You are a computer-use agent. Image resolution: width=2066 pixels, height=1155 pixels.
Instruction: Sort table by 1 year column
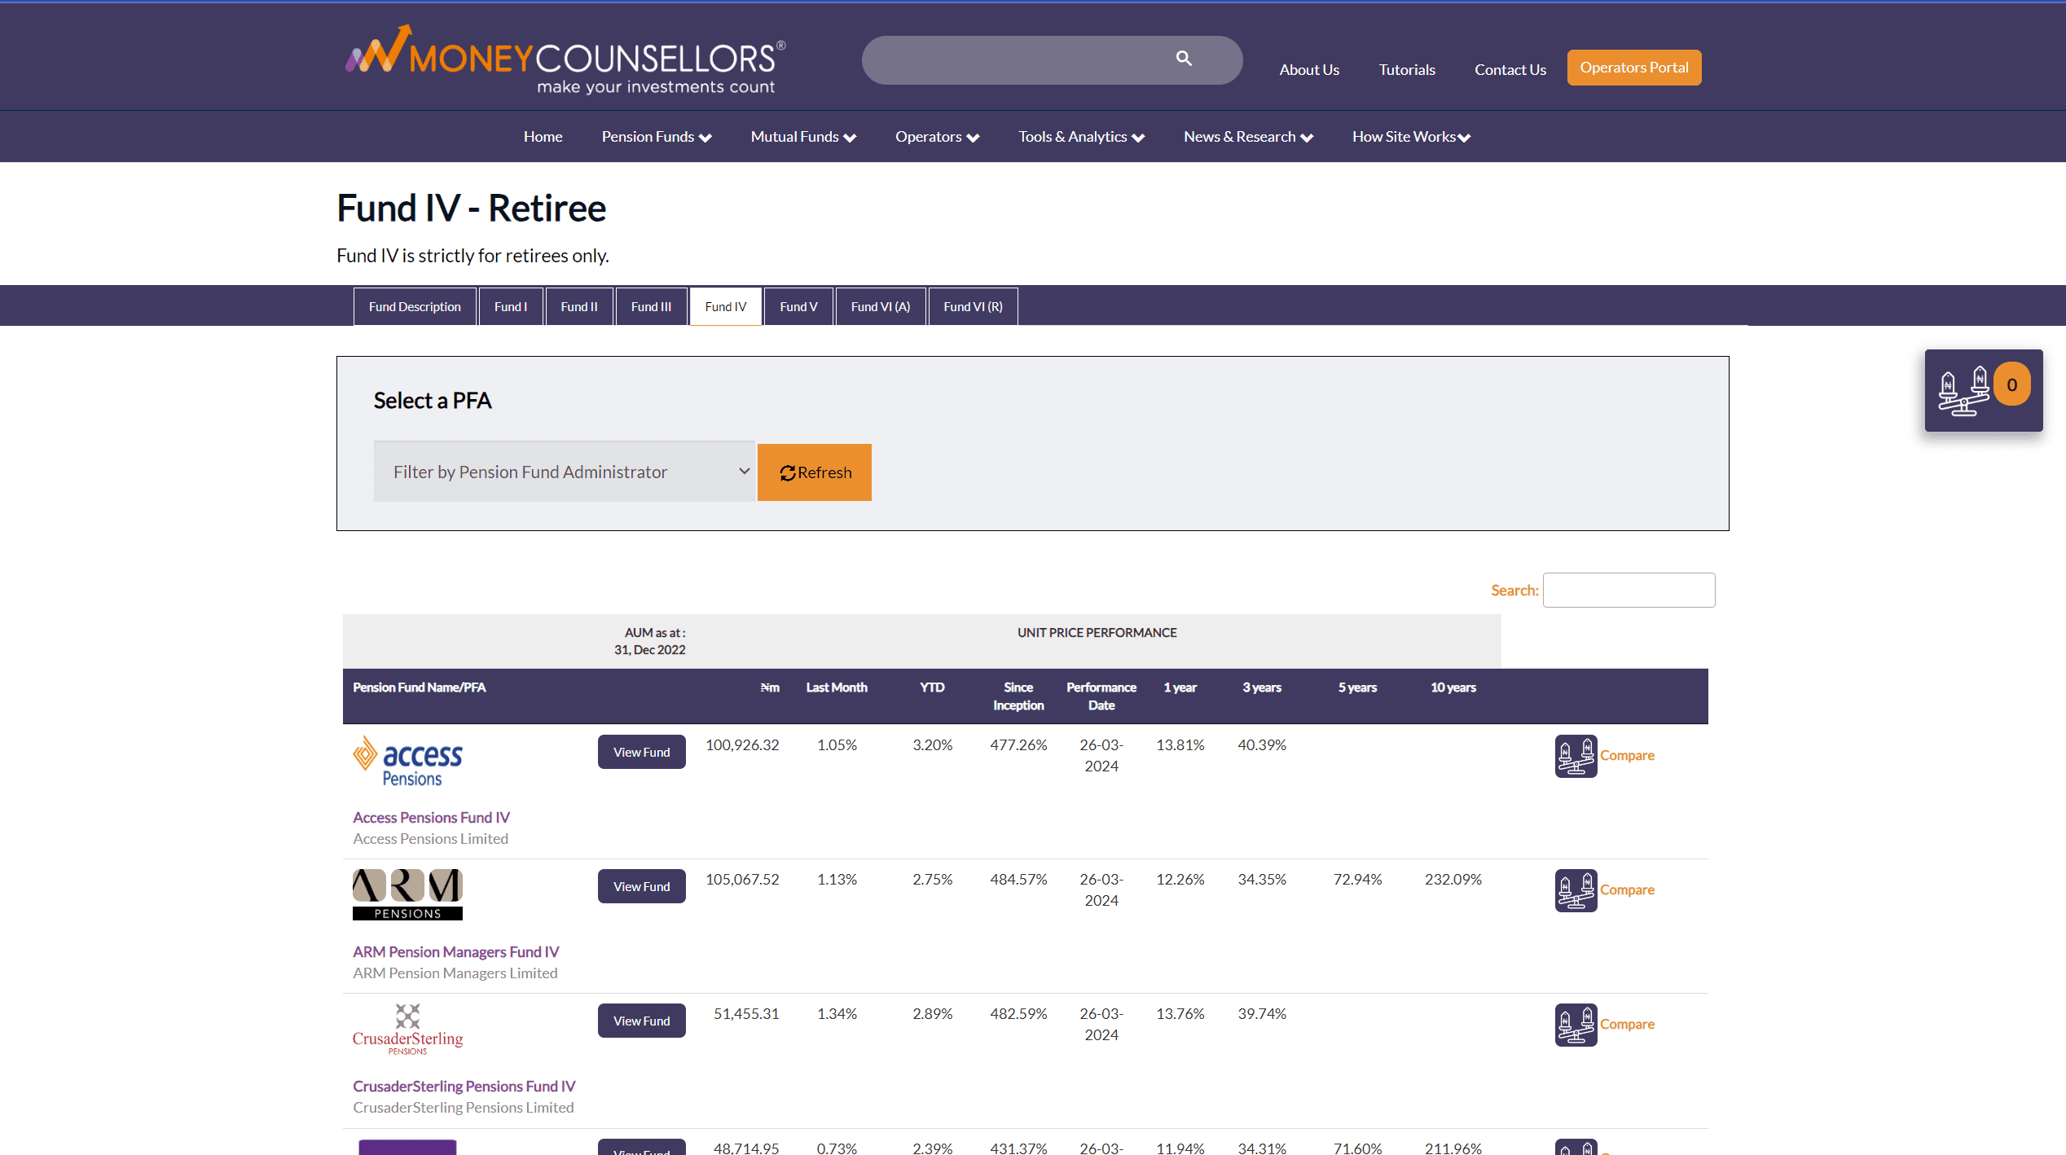(x=1180, y=687)
